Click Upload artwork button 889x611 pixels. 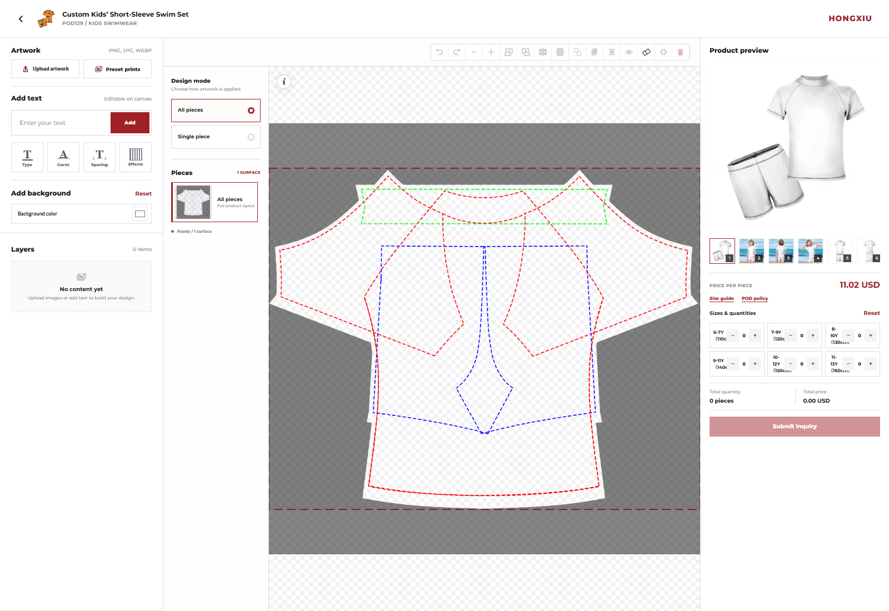(x=46, y=69)
